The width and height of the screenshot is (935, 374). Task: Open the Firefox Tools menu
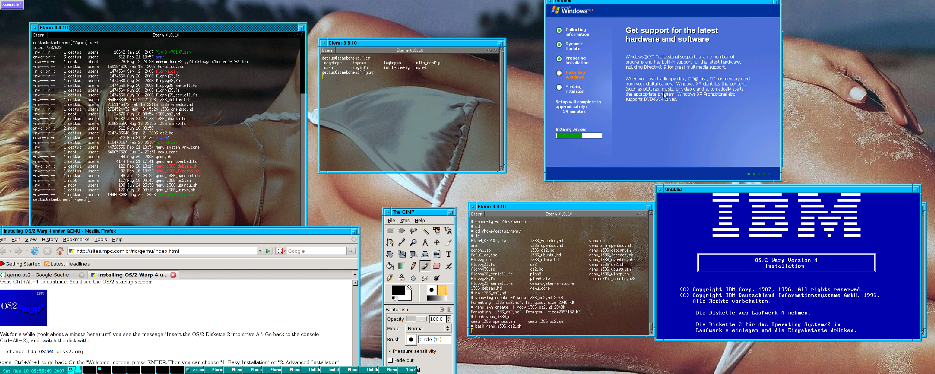pos(100,240)
